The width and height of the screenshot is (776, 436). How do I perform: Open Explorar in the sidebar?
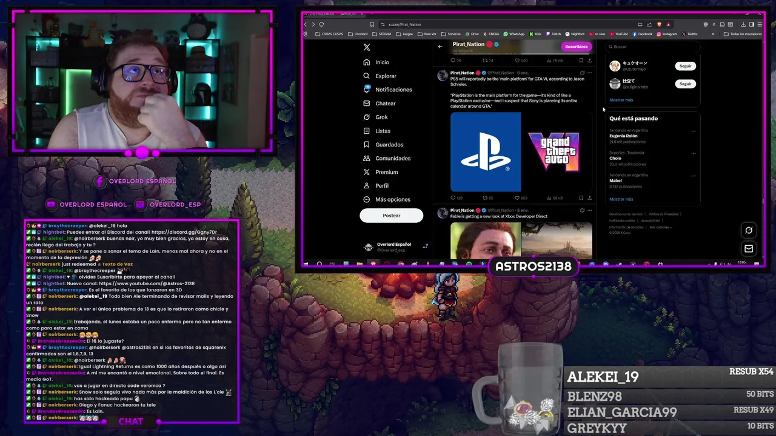[380, 76]
